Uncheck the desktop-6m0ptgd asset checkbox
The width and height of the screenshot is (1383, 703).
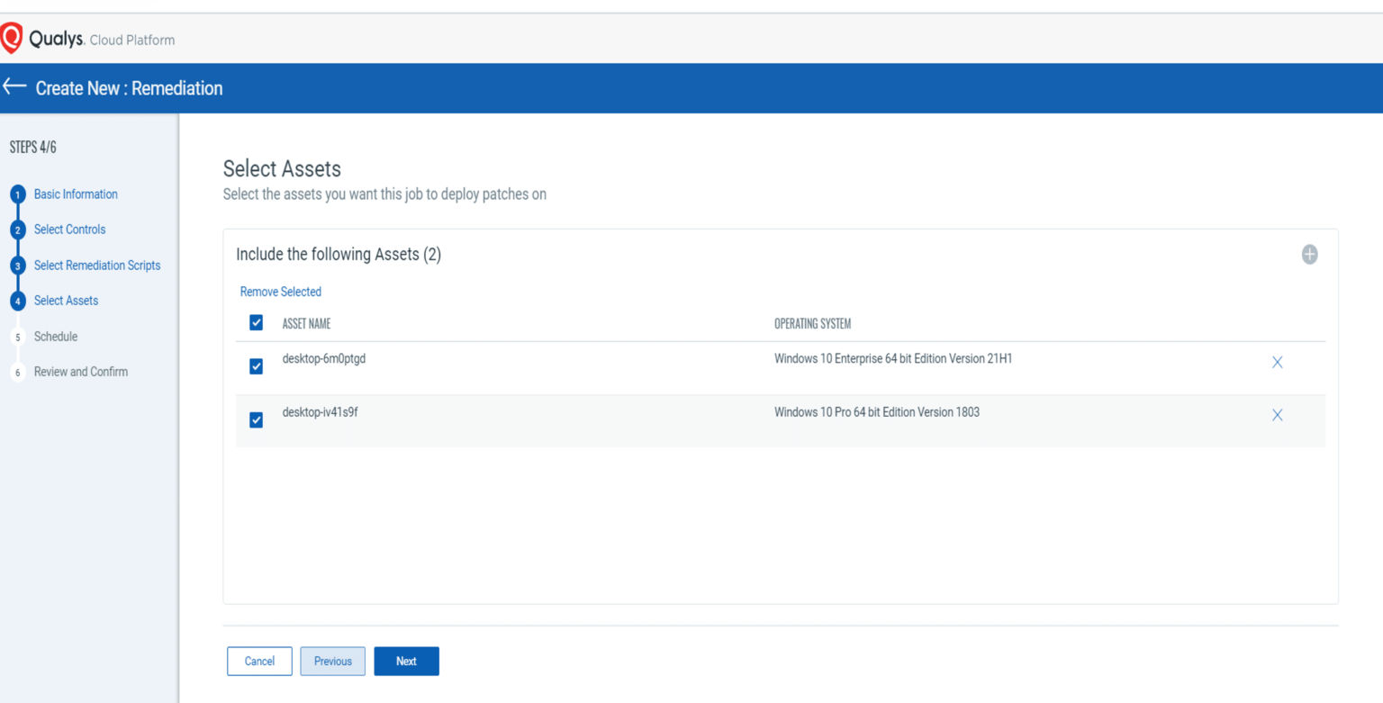[256, 365]
